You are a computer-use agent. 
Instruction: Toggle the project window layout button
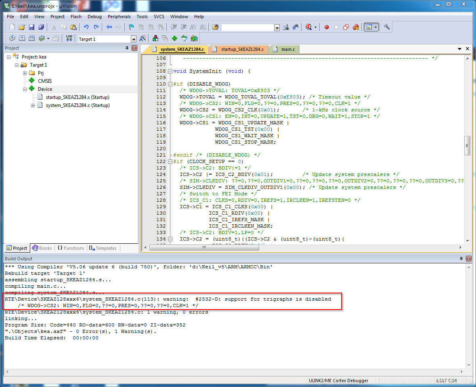pos(369,27)
